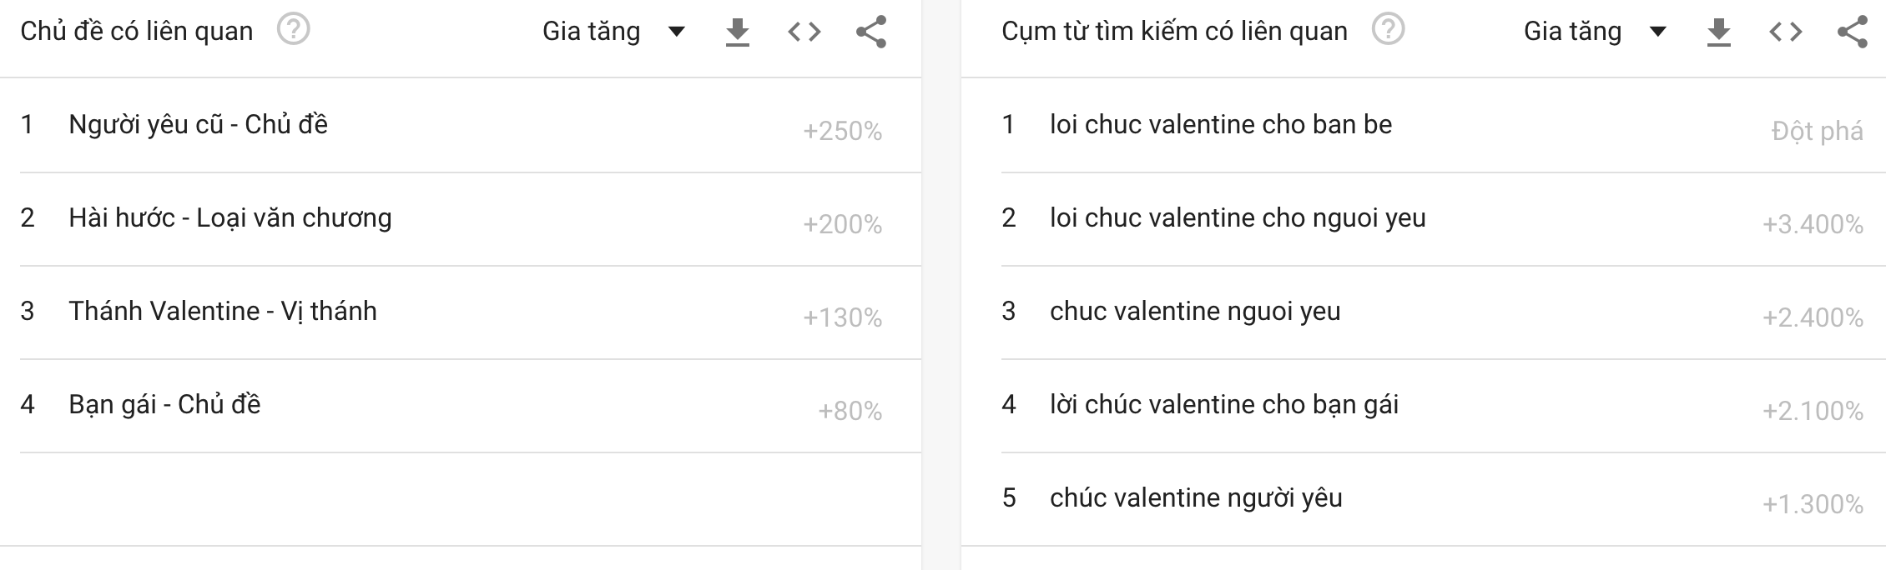Select query "lời chúc valentine cho bạn gái"

(x=1224, y=405)
